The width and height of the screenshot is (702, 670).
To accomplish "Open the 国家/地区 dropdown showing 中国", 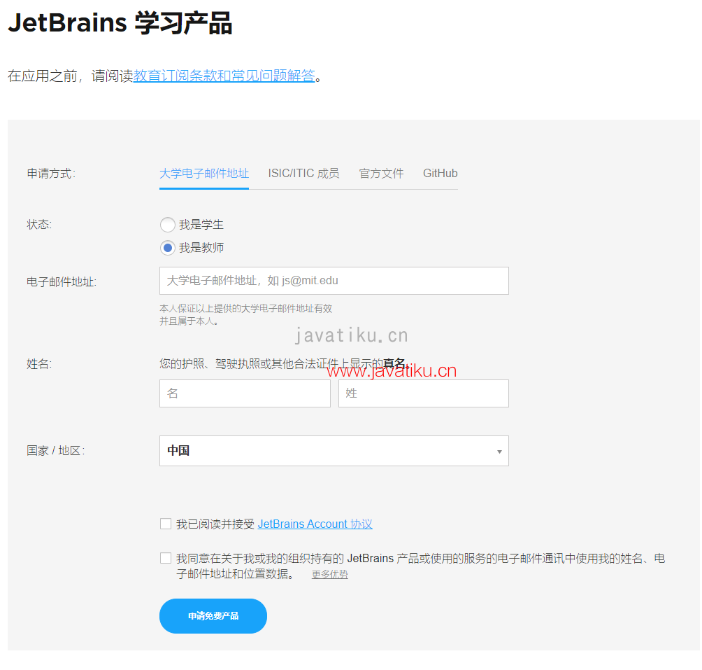I will (334, 451).
